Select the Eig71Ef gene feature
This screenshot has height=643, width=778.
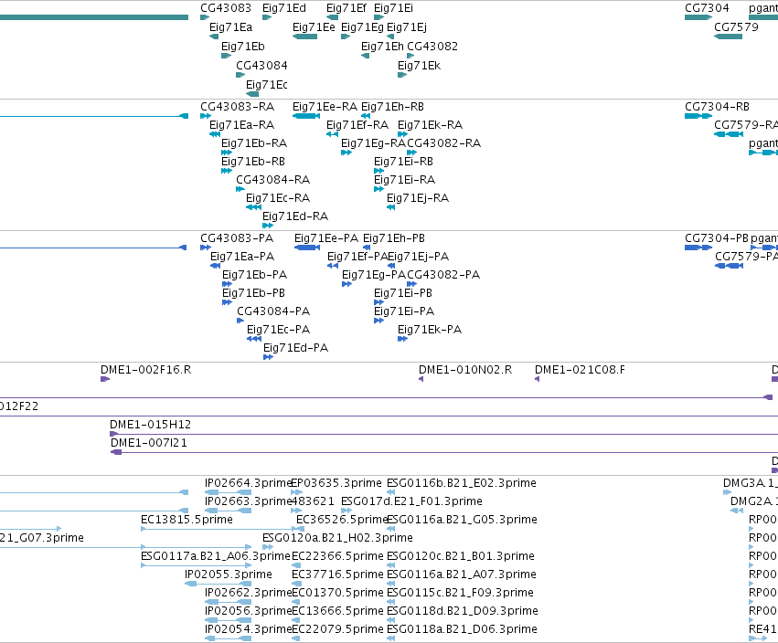tap(333, 18)
